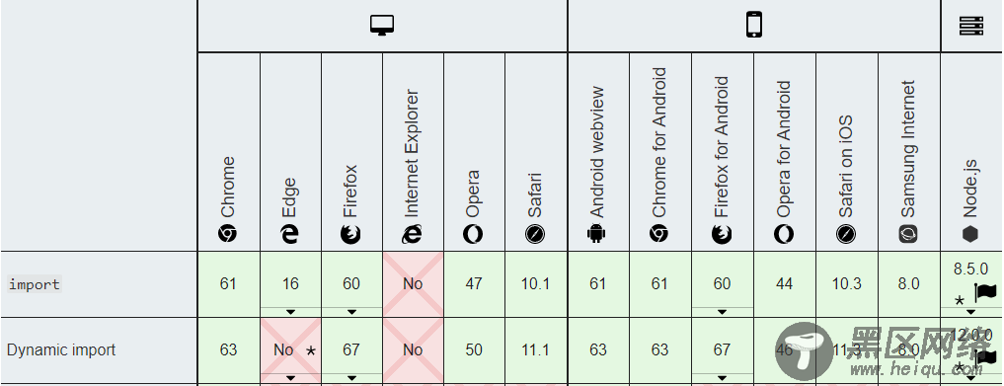Click the import feature label
The width and height of the screenshot is (1004, 386).
coord(35,284)
